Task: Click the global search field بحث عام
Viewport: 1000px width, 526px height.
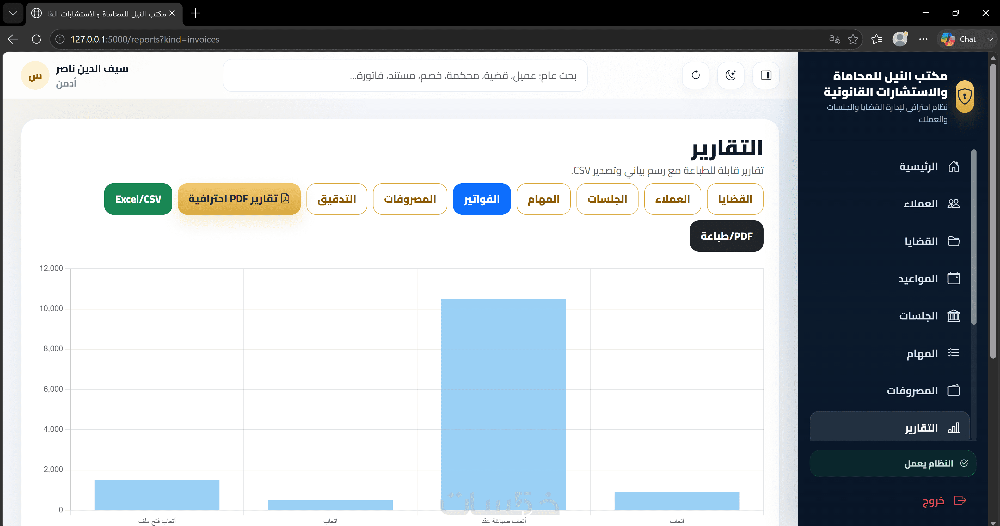Action: click(x=405, y=75)
